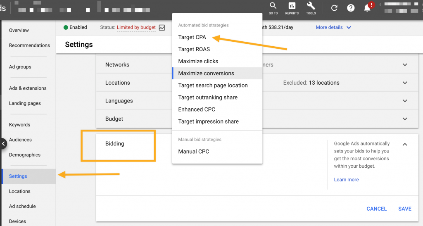The width and height of the screenshot is (423, 226).
Task: Expand the Locations settings row chevron
Action: [x=405, y=83]
